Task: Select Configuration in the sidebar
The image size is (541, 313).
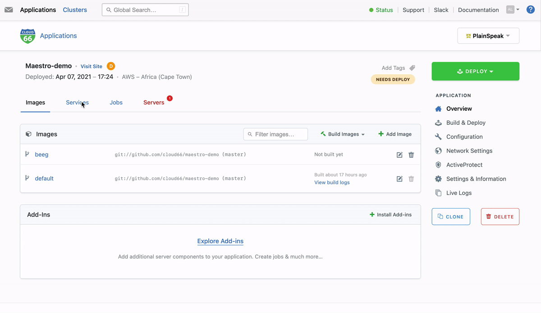Action: [464, 136]
